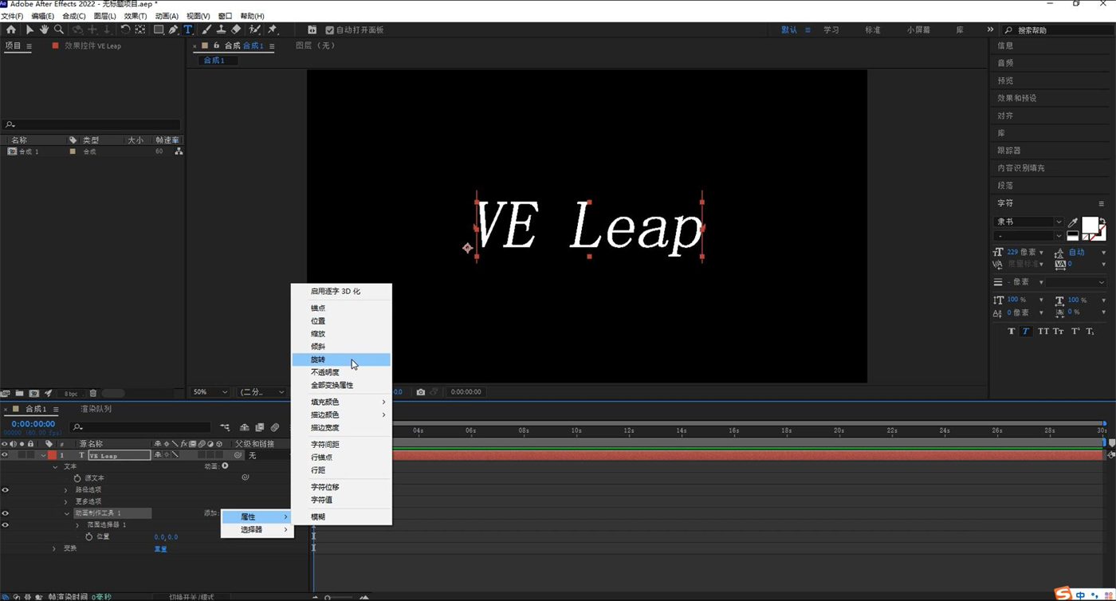Open the font family 隶书 dropdown
The height and width of the screenshot is (601, 1116).
point(1028,222)
